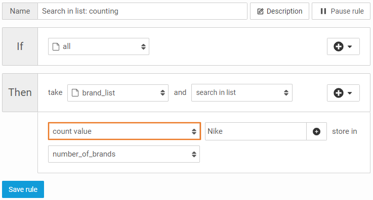Click the pencil edit icon on Description
Screen dimensions: 373x200
(x=261, y=11)
